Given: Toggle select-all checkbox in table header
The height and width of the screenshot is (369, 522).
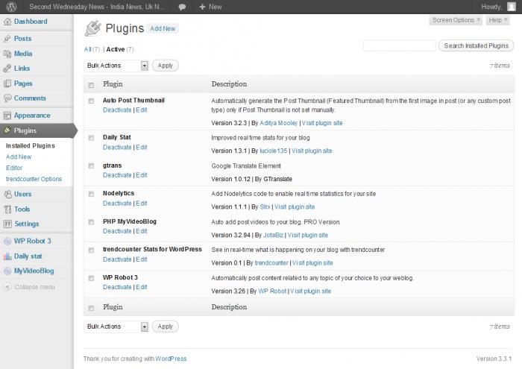Looking at the screenshot, I should click(x=91, y=85).
